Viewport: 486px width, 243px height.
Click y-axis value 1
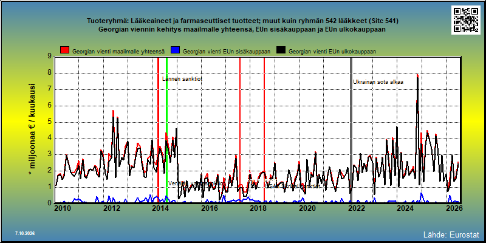pyautogui.click(x=49, y=187)
